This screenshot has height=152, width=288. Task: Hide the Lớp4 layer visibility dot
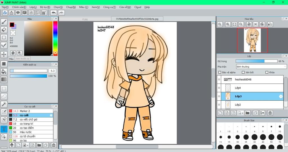pos(219,88)
